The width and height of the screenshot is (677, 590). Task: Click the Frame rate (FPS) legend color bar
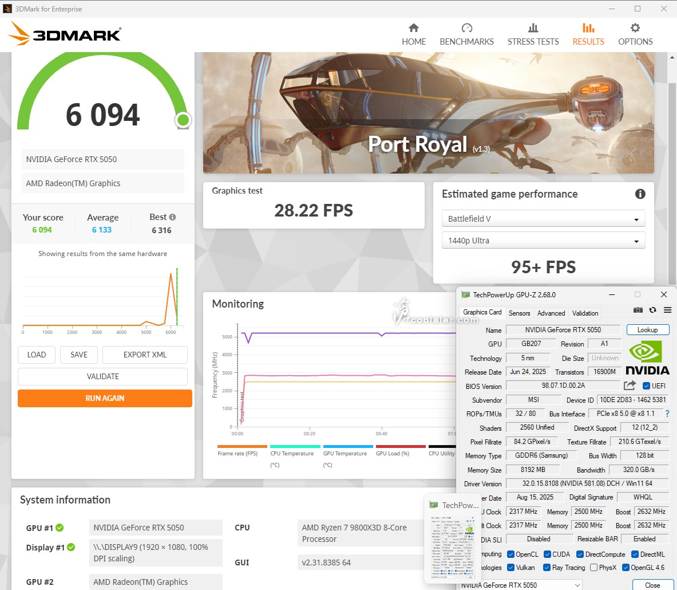[x=242, y=446]
